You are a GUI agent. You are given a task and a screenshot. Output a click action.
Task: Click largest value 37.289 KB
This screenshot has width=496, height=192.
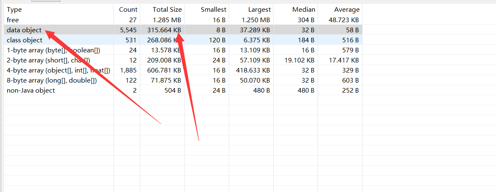click(254, 30)
